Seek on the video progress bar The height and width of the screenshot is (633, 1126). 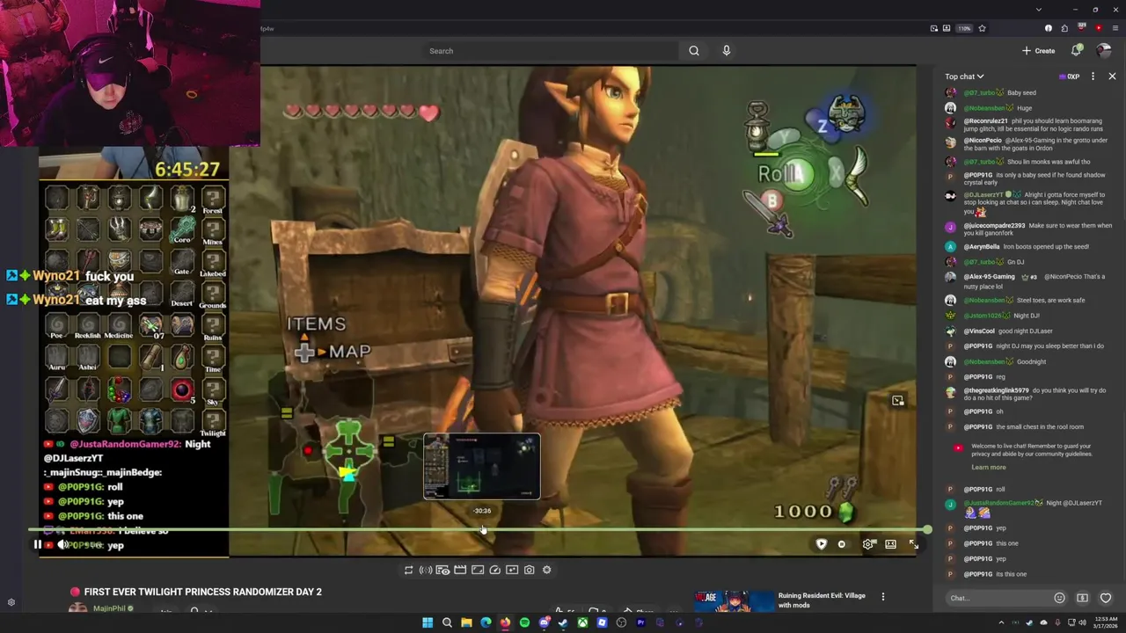[479, 529]
